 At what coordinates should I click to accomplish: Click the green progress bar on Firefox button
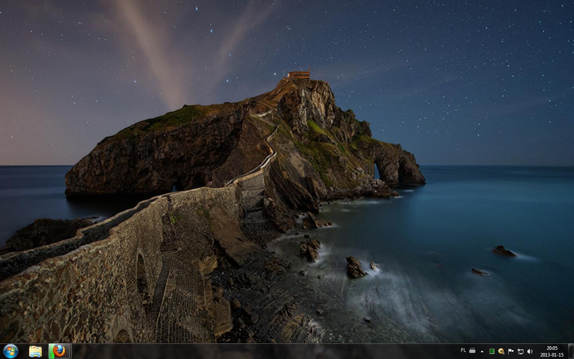tap(51, 351)
